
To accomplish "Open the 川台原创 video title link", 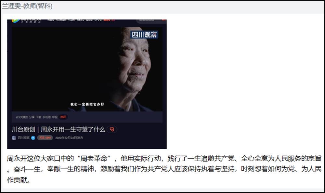I will (x=58, y=129).
